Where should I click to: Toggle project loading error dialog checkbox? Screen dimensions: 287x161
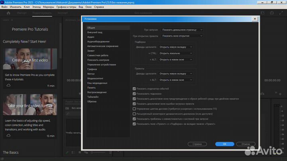[134, 104]
